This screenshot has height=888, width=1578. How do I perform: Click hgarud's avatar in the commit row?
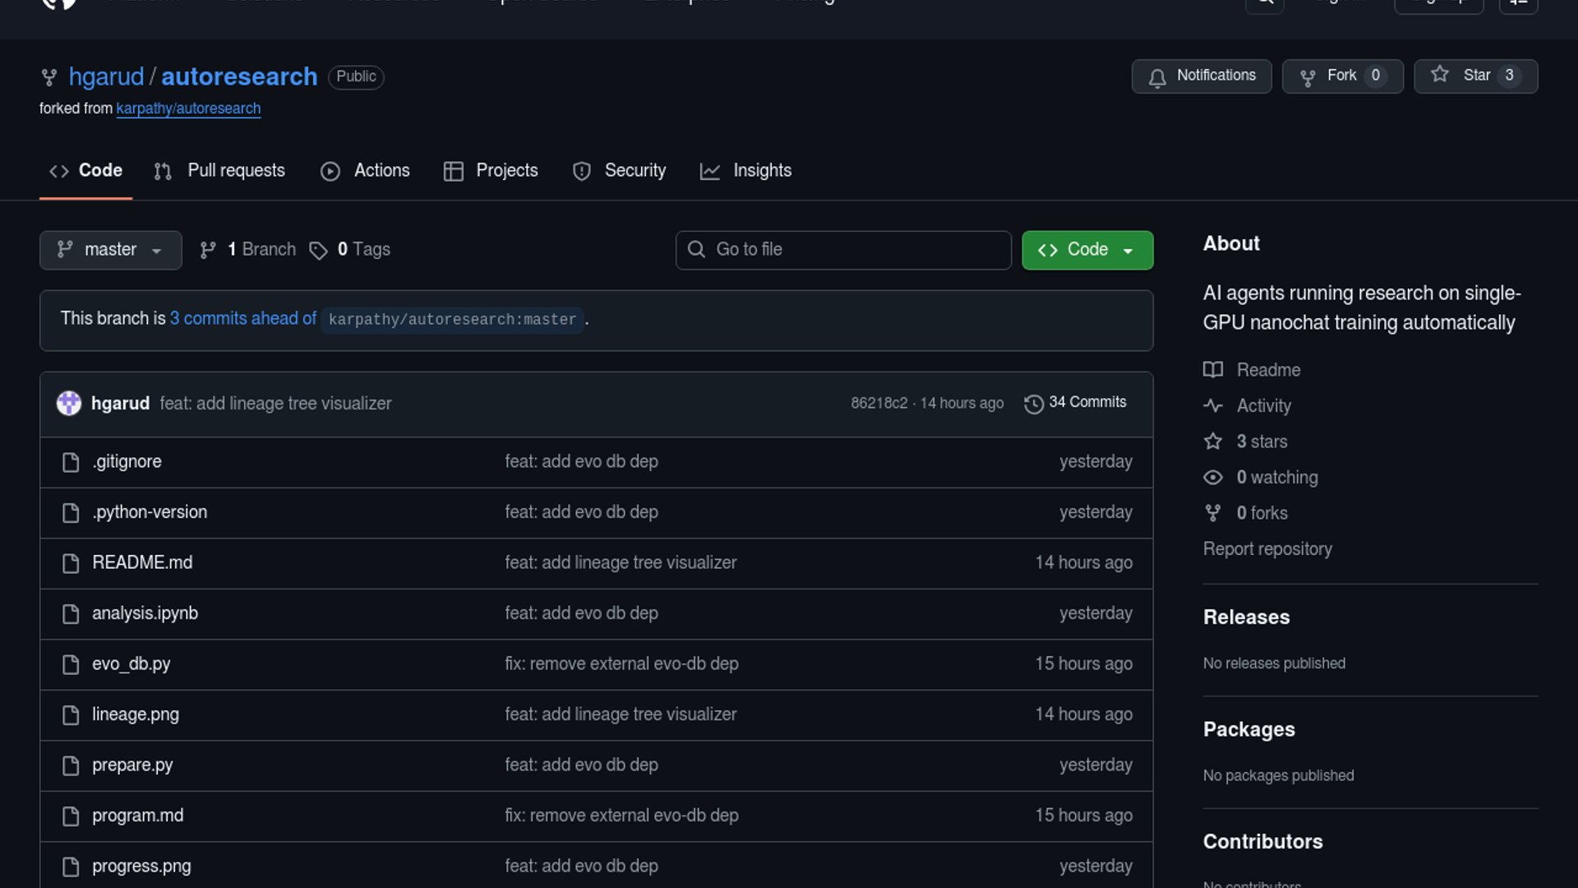click(69, 404)
